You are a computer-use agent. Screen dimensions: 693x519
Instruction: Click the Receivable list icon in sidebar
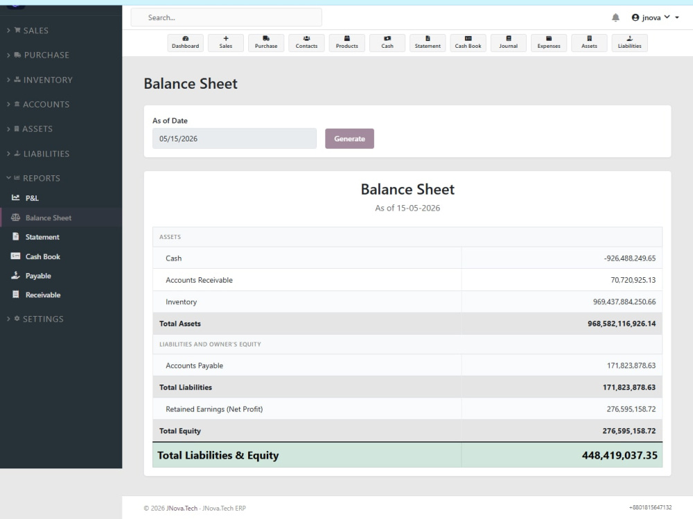15,294
